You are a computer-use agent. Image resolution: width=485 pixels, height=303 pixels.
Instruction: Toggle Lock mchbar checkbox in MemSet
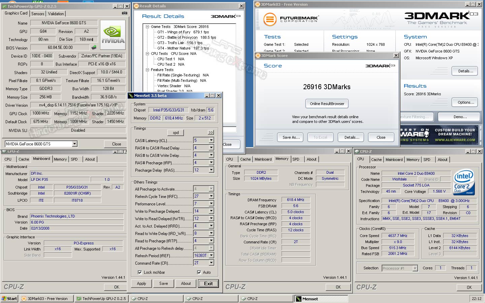[140, 272]
